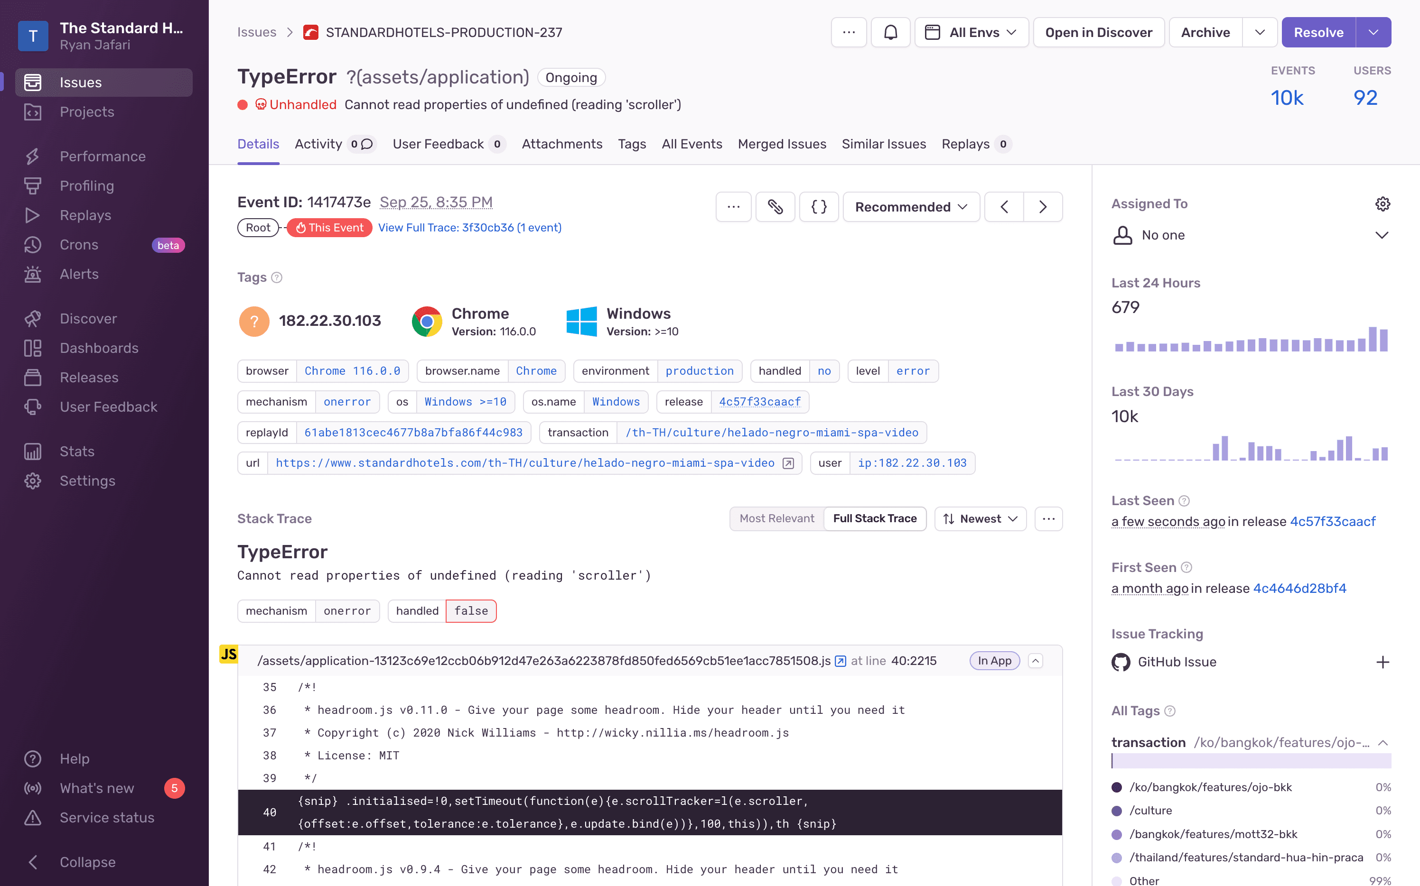The image size is (1420, 886).
Task: Open Resolve options dropdown arrow
Action: tap(1373, 32)
